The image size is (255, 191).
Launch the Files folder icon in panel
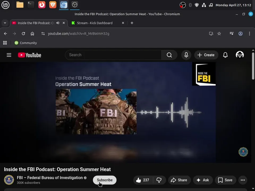point(20,5)
